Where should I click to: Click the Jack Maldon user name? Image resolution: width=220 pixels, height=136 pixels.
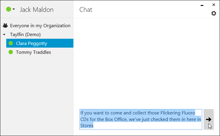(37, 10)
